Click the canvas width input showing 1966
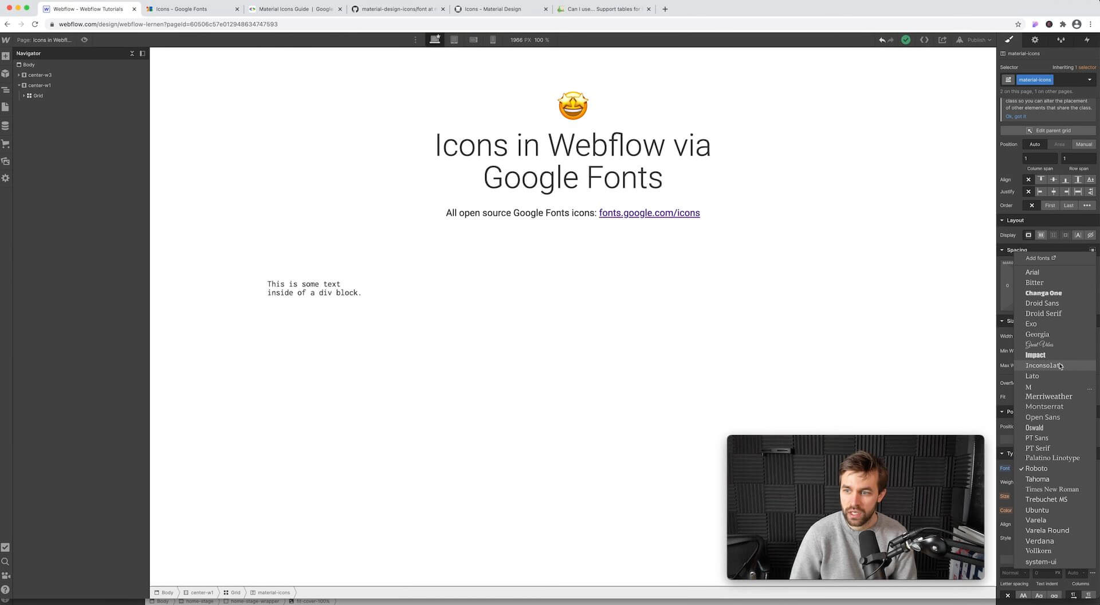 click(517, 40)
